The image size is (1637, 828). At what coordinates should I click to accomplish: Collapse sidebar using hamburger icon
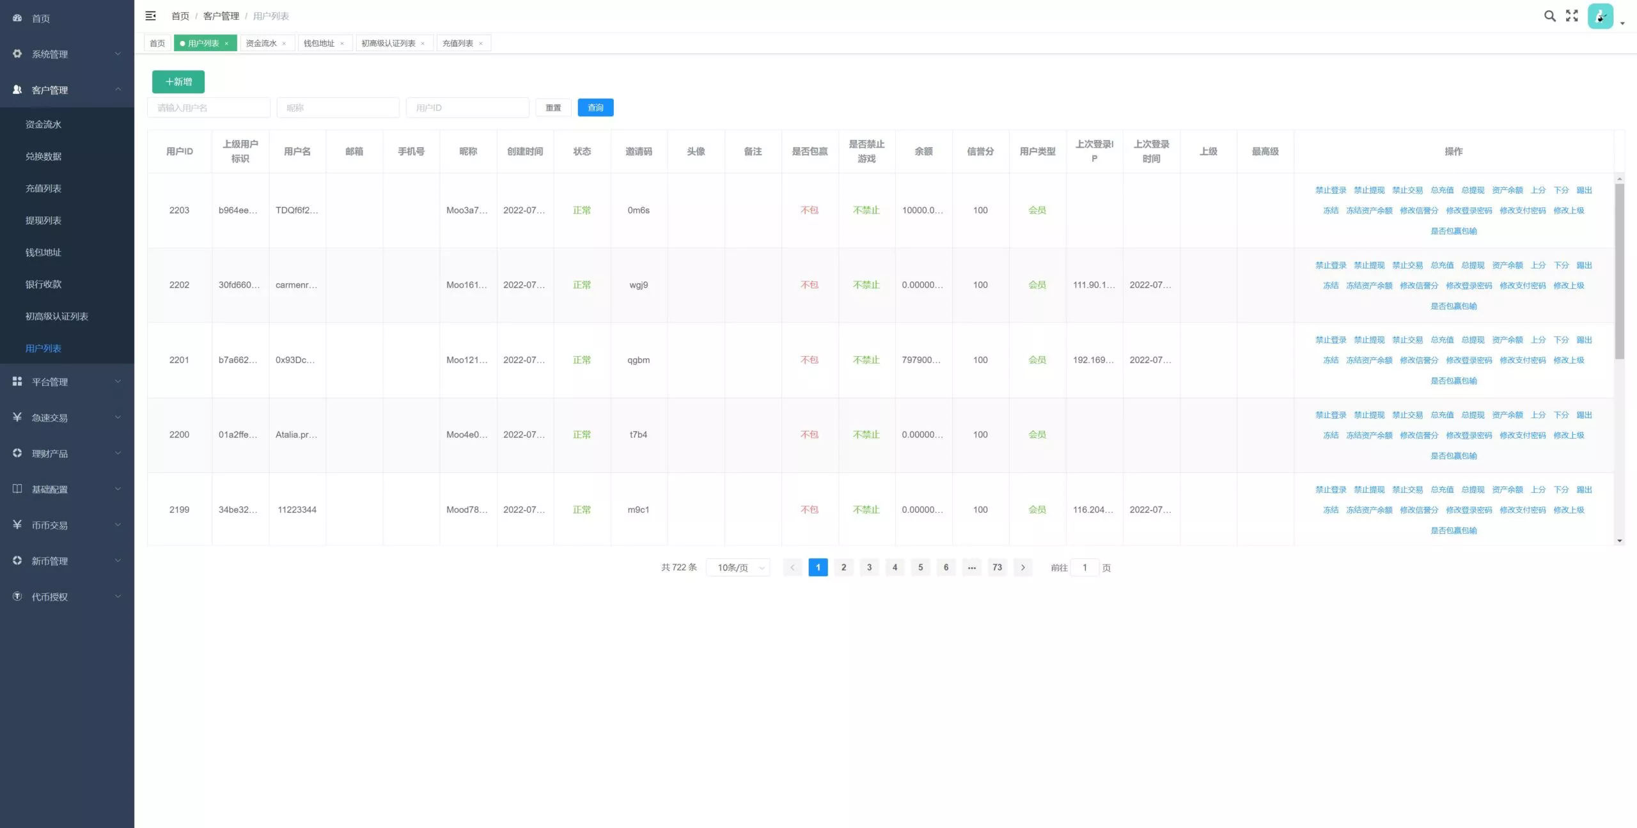[151, 16]
